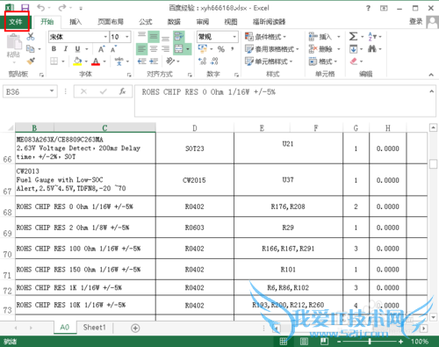Open the 数据 ribbon tab

pos(174,22)
